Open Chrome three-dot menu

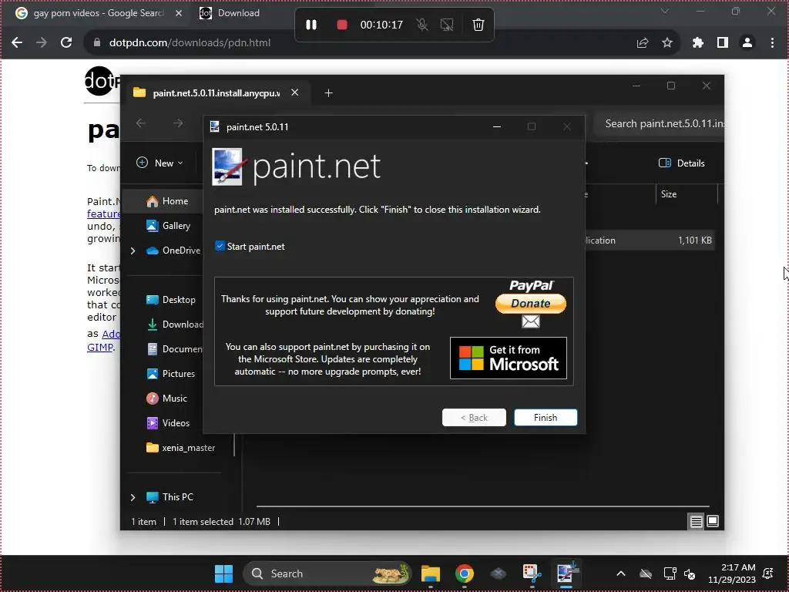point(772,43)
